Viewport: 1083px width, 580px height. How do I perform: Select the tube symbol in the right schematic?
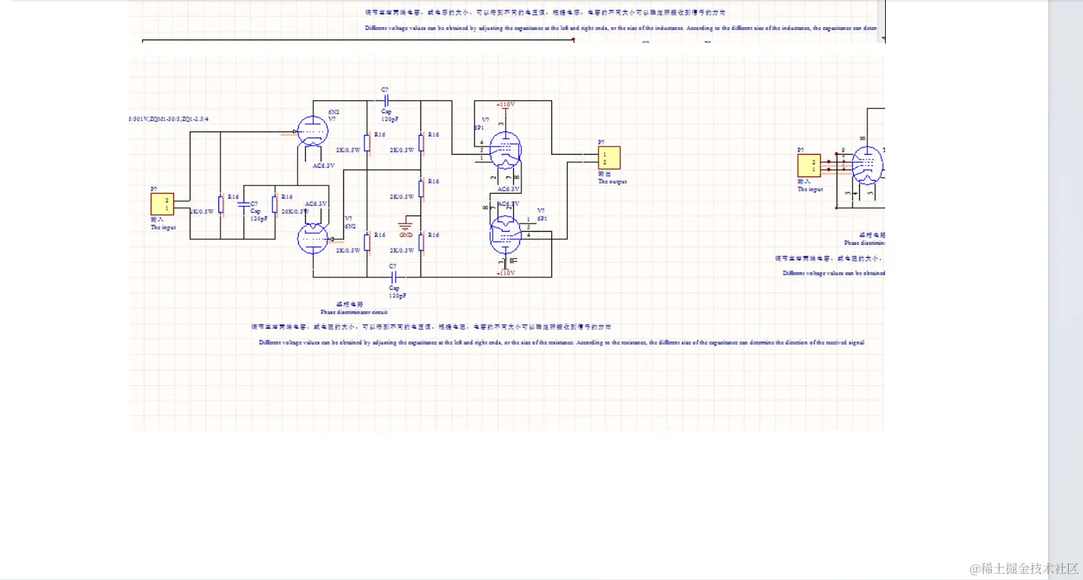pyautogui.click(x=867, y=165)
